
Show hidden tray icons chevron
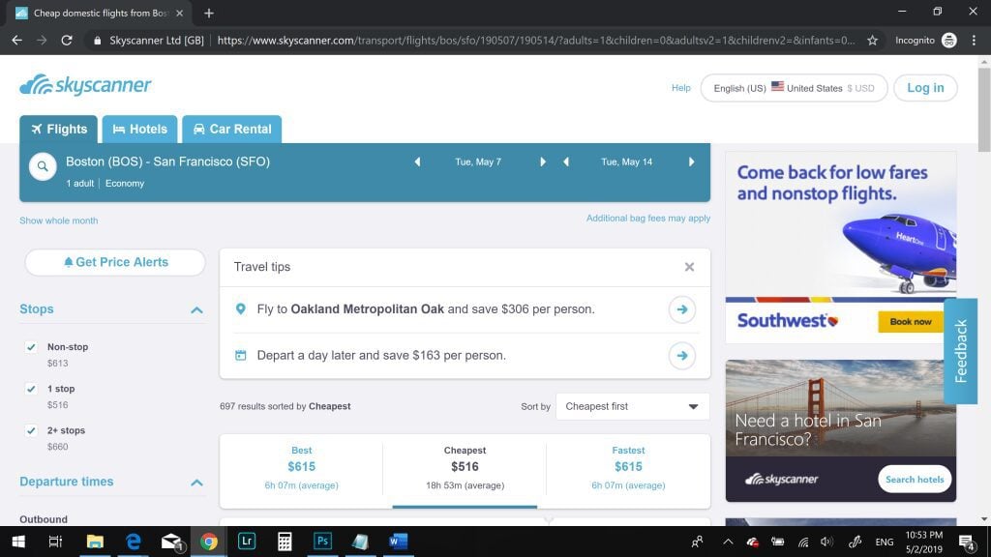coord(728,542)
